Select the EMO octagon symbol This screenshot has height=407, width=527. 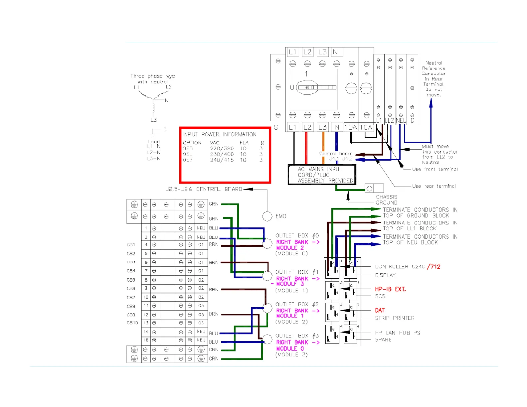pos(267,216)
